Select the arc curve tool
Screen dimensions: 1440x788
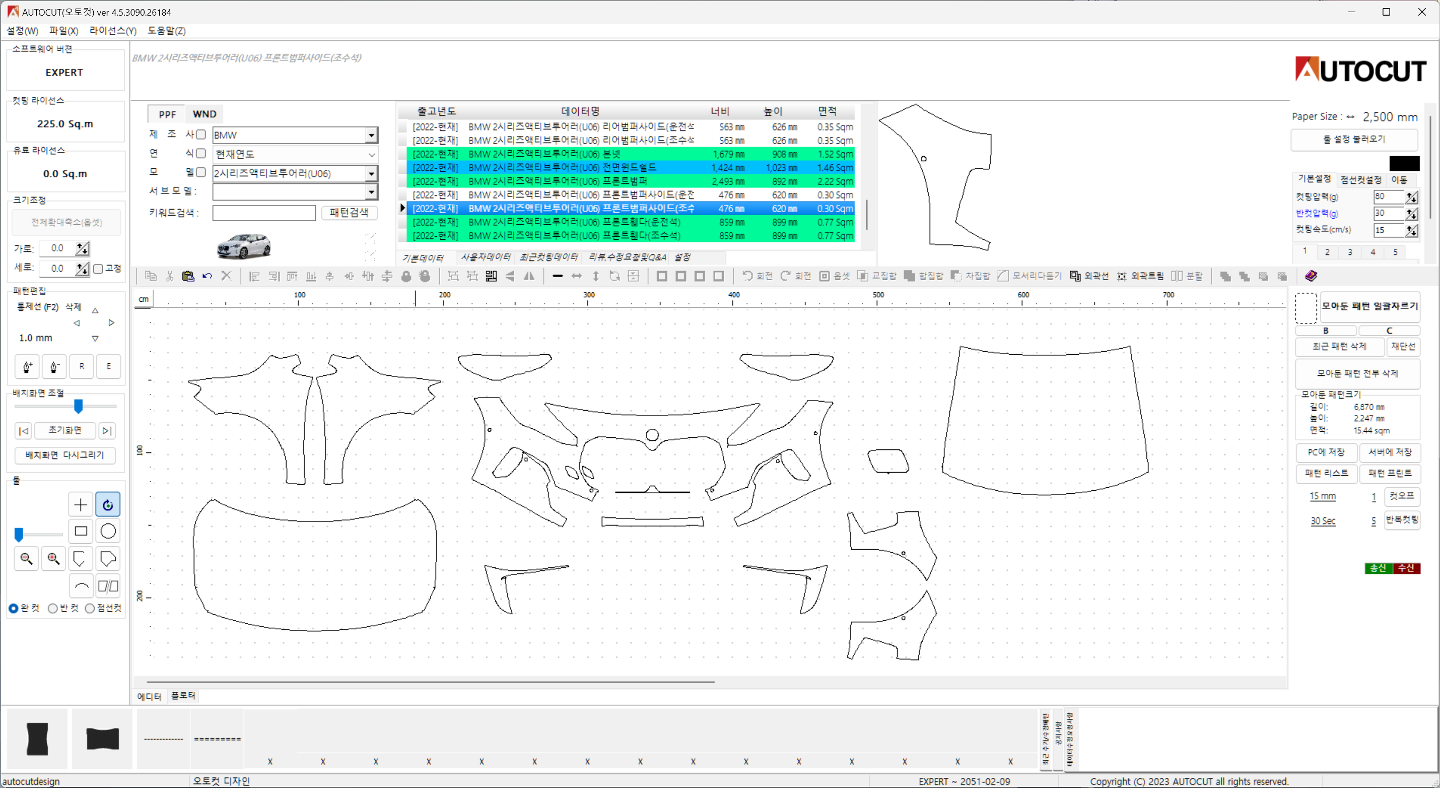tap(81, 586)
